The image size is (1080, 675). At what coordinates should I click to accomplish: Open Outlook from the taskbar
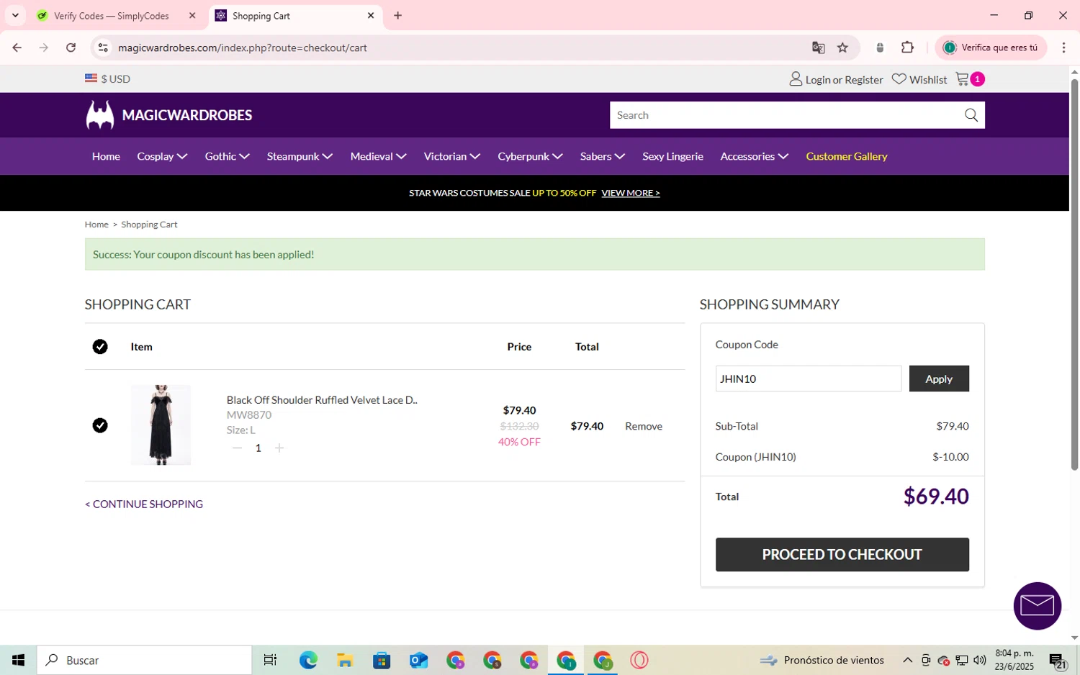418,660
